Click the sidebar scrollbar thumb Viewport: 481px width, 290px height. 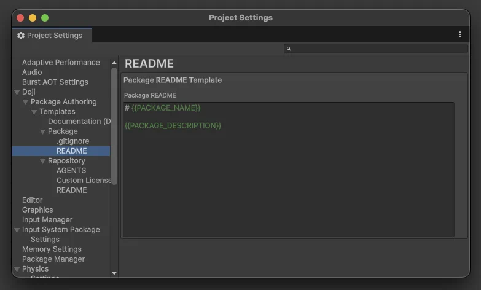point(114,126)
